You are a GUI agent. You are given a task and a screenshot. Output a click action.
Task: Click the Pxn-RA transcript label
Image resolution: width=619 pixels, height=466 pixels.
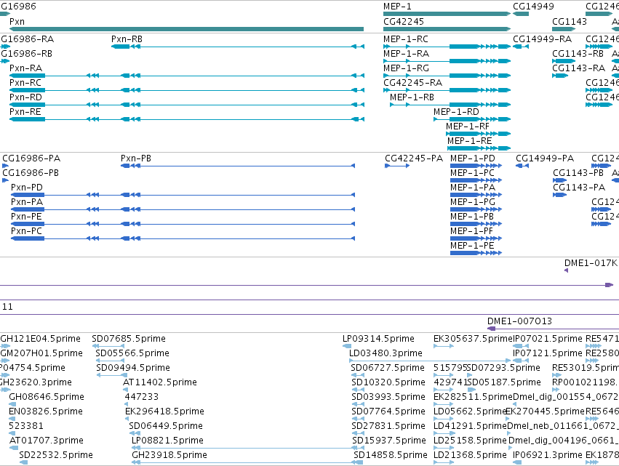pyautogui.click(x=25, y=68)
